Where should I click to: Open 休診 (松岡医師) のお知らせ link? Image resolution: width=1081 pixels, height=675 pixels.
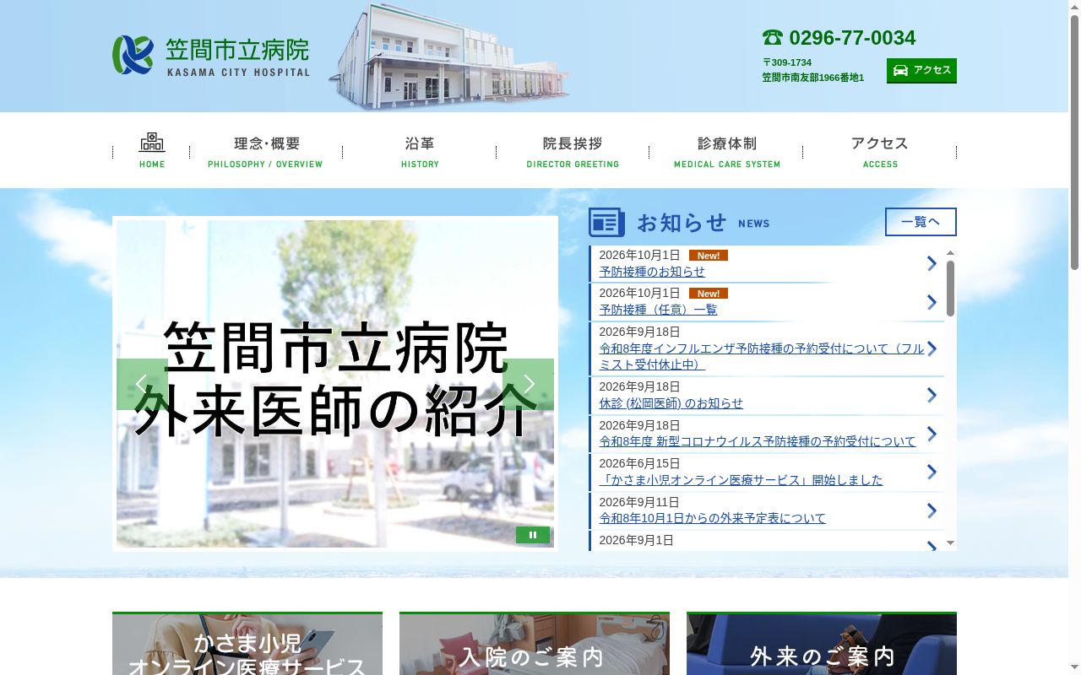[671, 403]
